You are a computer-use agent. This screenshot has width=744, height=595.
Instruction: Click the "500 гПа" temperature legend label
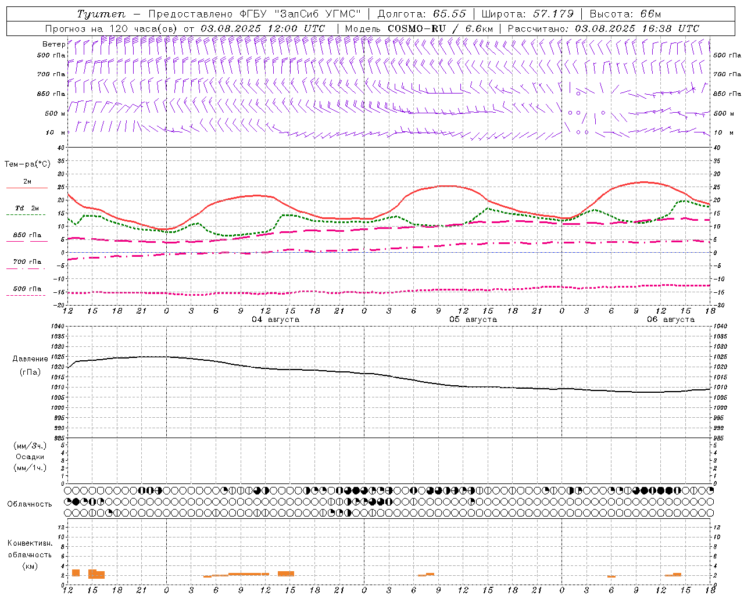27,289
